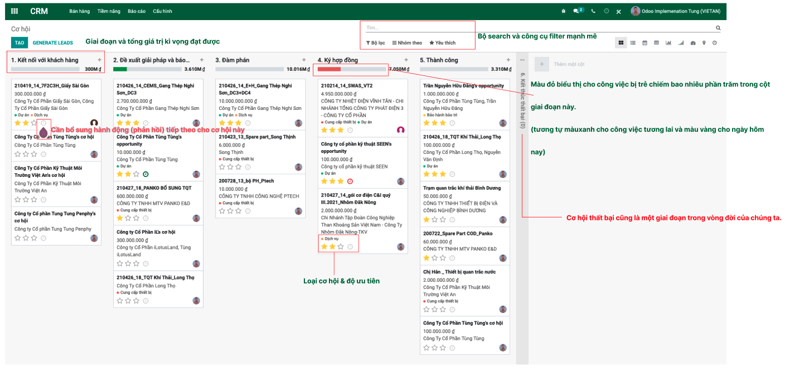785x380 pixels.
Task: Click the CRM app title
Action: click(x=39, y=11)
